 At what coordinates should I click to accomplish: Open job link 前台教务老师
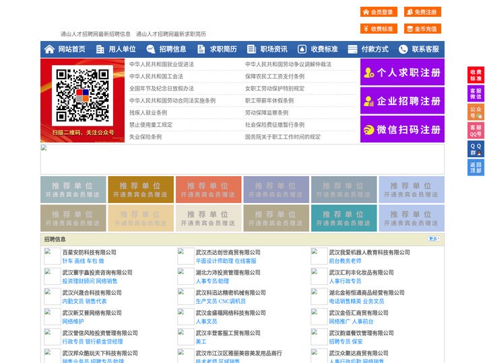tap(345, 261)
